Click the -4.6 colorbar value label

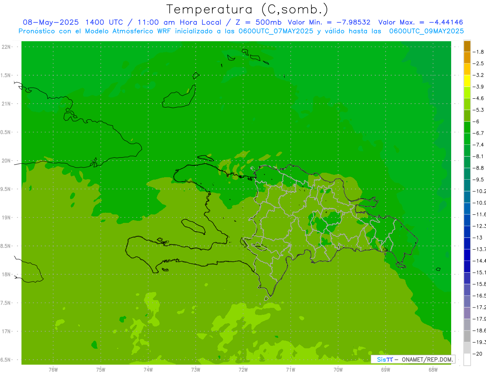coord(478,98)
